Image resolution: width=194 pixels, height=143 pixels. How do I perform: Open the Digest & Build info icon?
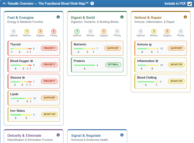click(122, 17)
